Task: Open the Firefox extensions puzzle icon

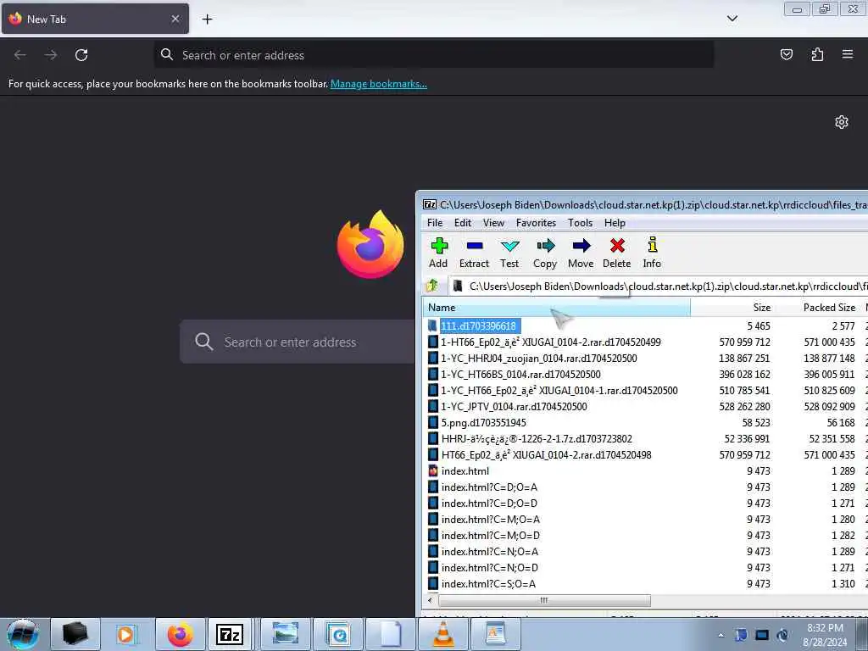Action: tap(817, 54)
